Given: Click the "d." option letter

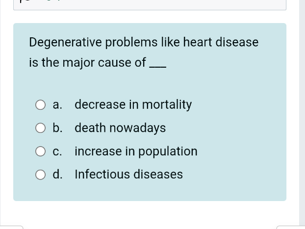Looking at the screenshot, I should 58,175.
